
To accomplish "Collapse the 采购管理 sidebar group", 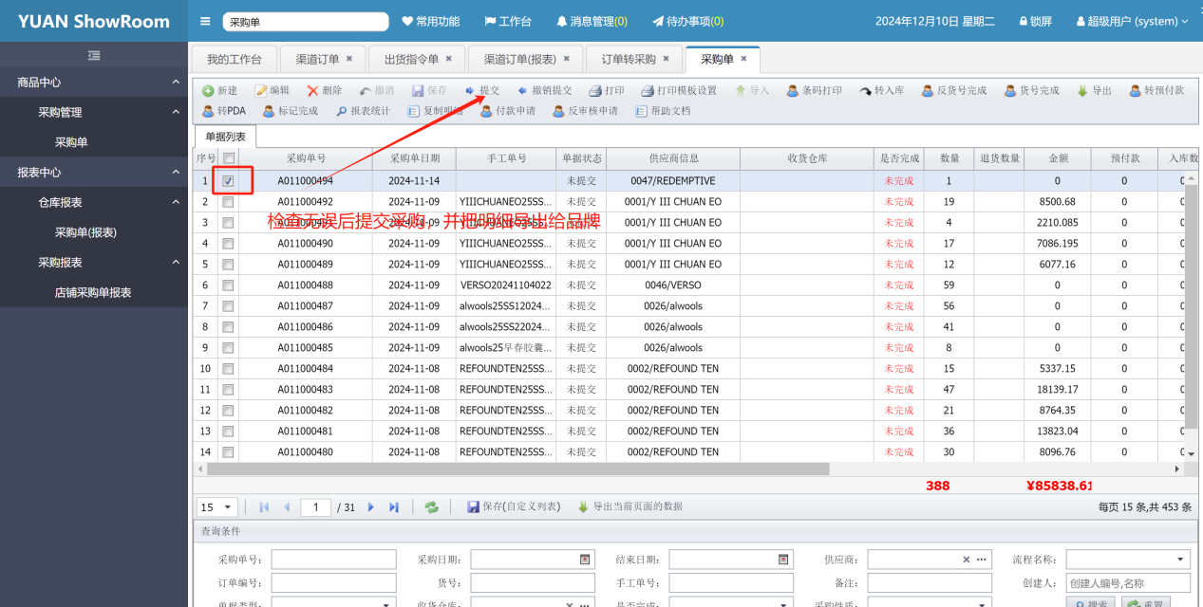I will [x=94, y=112].
